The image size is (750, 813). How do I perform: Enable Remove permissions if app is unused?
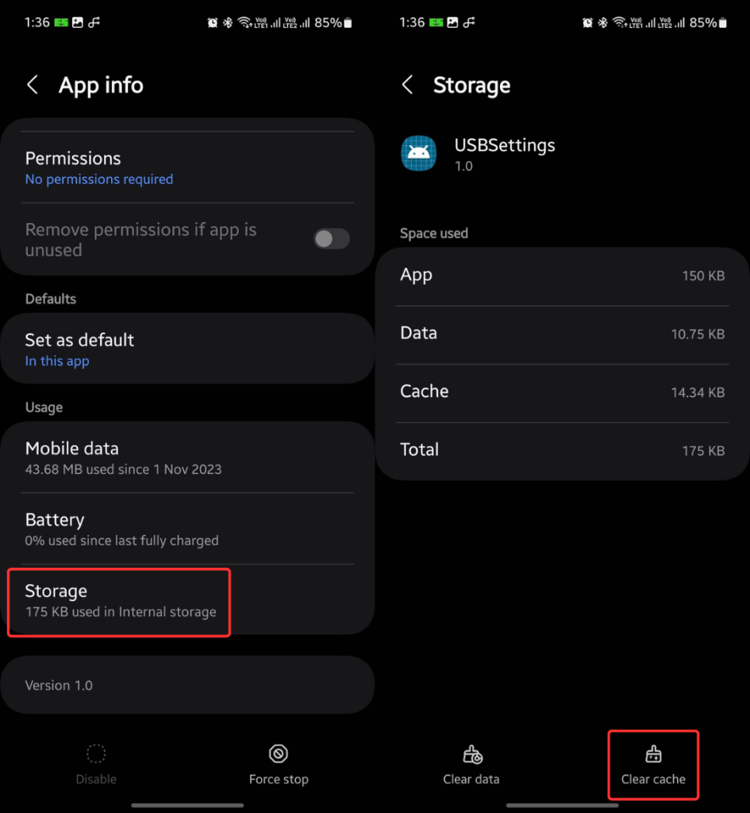pos(332,238)
